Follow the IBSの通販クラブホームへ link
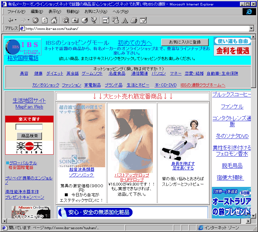 tap(203, 85)
